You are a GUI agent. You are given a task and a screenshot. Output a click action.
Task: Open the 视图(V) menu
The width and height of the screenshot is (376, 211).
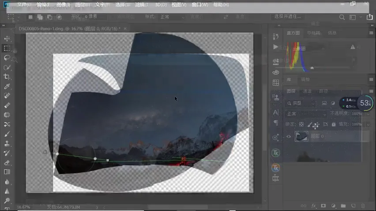point(179,4)
